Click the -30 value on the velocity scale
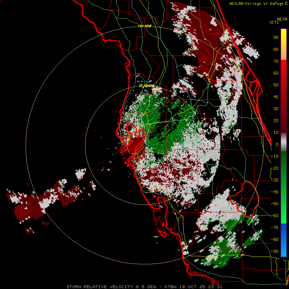The width and height of the screenshot is (289, 289). point(275,180)
